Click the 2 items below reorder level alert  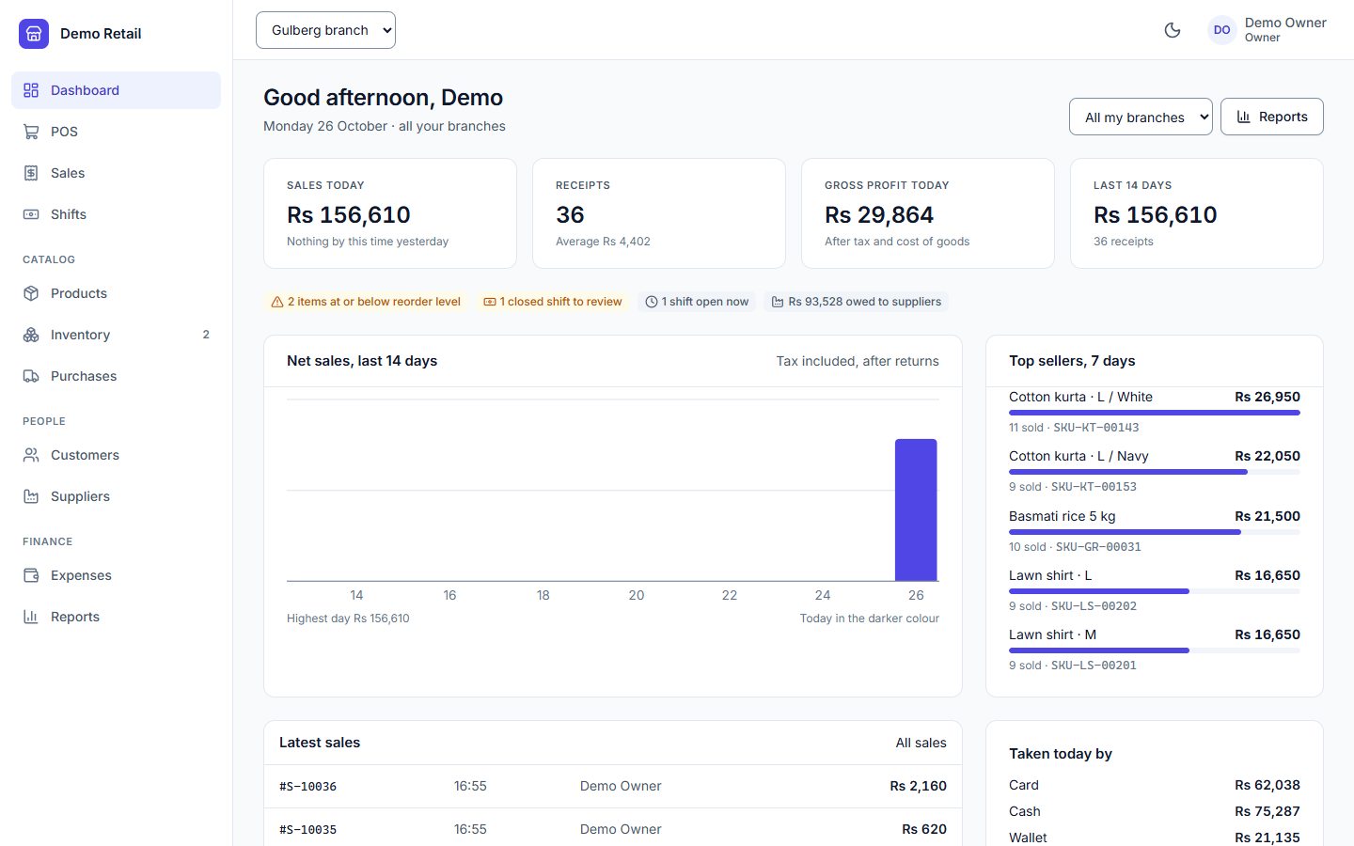point(366,302)
